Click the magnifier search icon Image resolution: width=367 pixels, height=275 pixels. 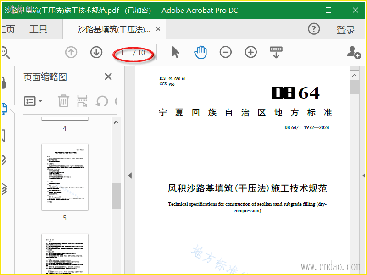[6, 52]
